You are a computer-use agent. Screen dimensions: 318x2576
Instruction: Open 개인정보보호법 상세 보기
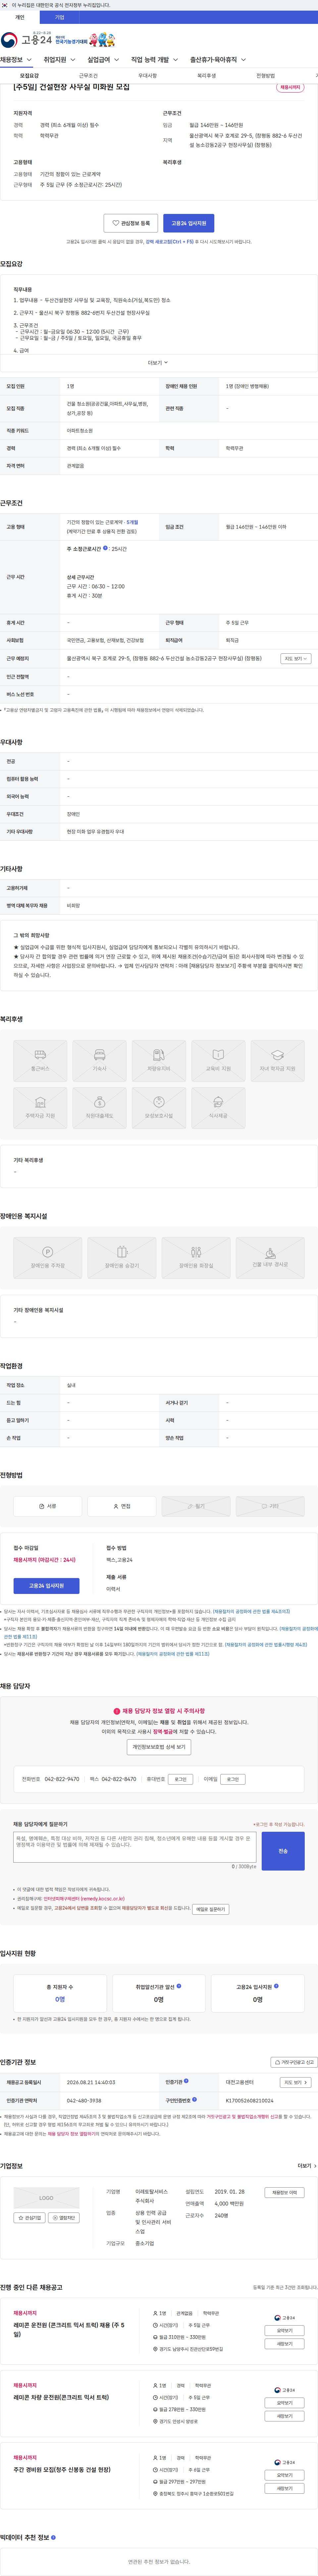159,1747
